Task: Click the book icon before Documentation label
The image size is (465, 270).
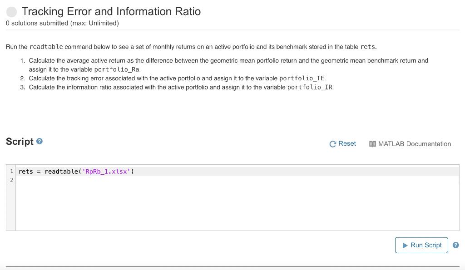Action: click(372, 144)
